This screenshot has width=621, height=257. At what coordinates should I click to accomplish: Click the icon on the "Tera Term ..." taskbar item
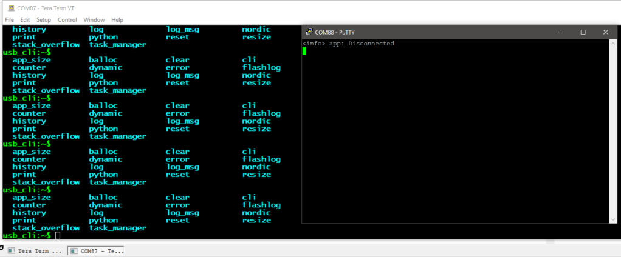11,250
